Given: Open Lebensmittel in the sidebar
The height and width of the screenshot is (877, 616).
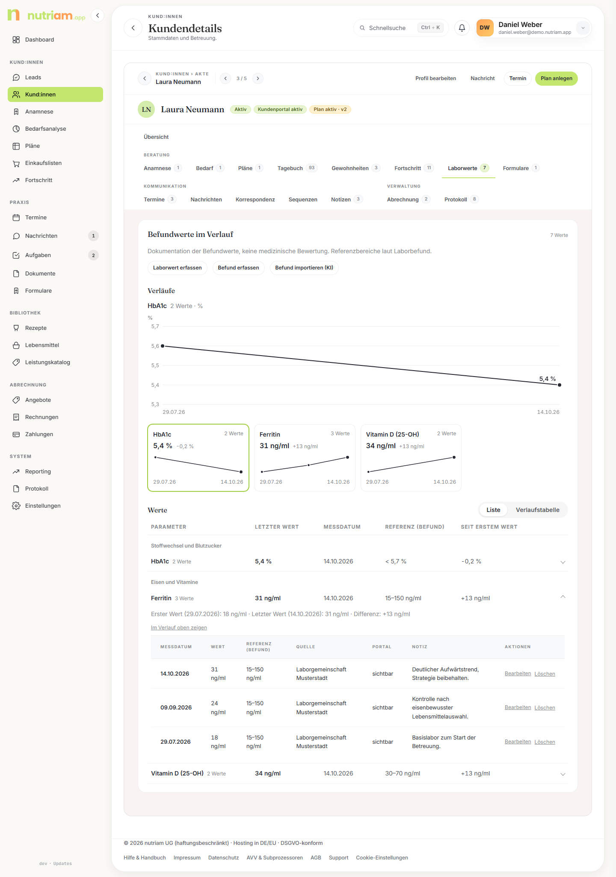Looking at the screenshot, I should click(x=55, y=345).
